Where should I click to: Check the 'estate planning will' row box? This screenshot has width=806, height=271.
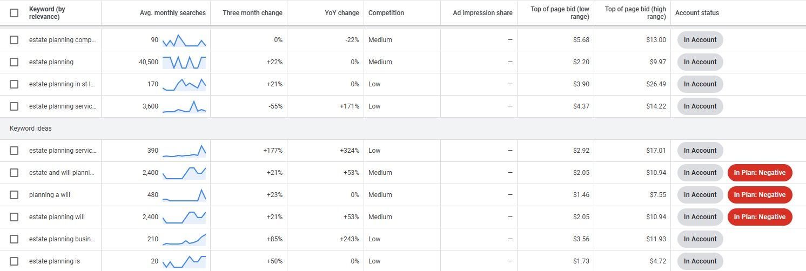[x=14, y=217]
